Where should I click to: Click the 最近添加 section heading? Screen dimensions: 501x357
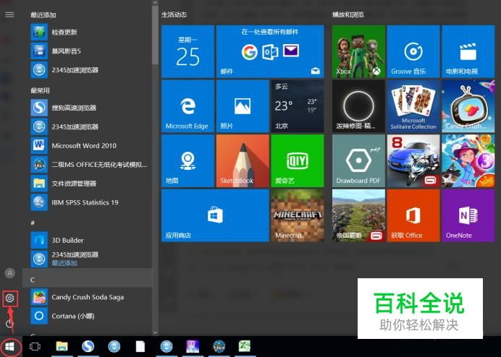(x=43, y=15)
